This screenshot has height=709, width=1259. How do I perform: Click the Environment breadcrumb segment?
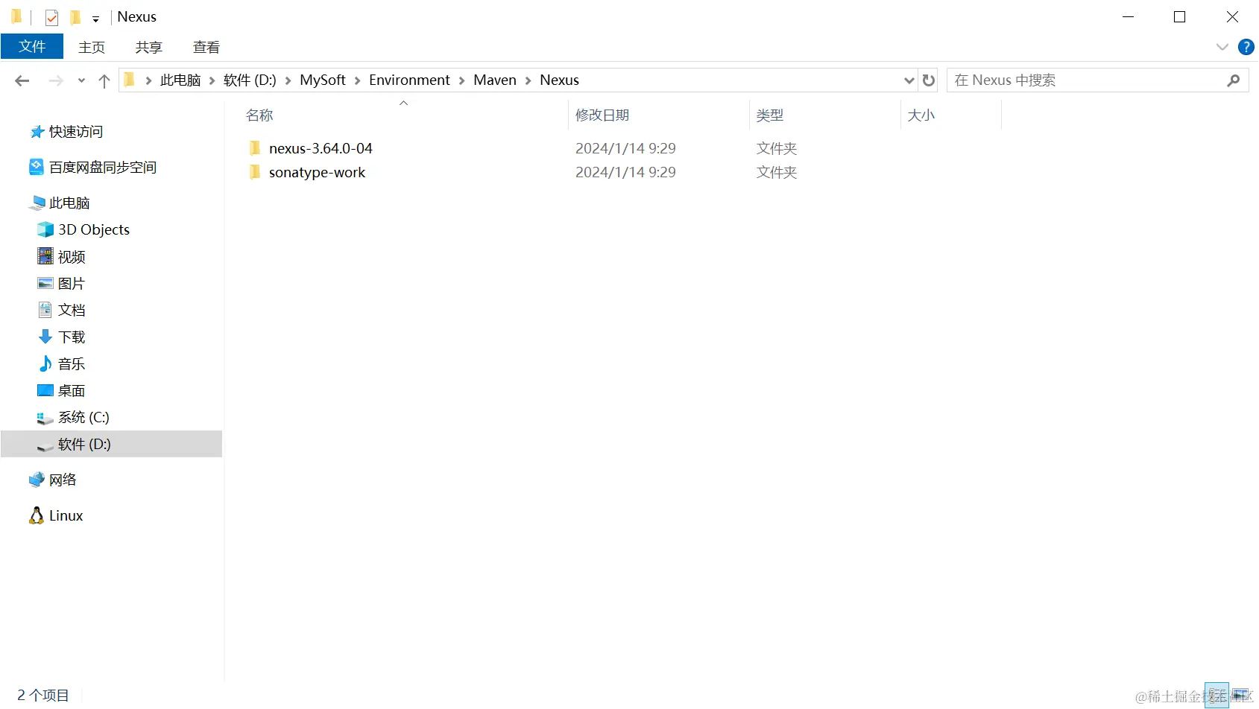(409, 80)
